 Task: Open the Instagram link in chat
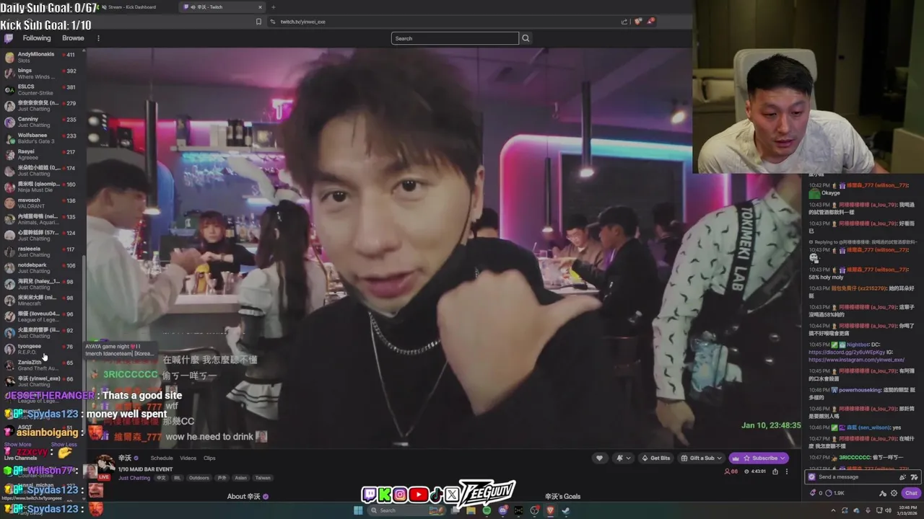click(x=856, y=360)
